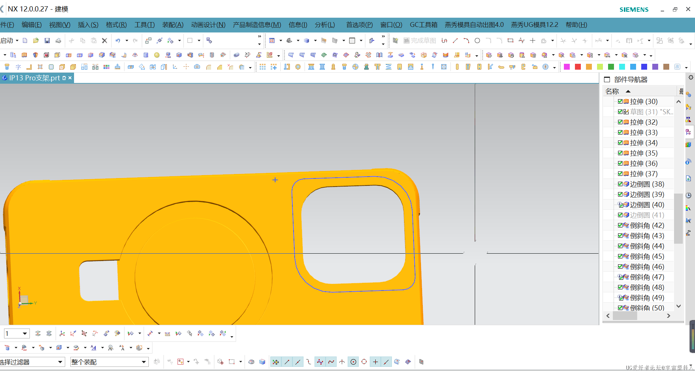Sort navigator by 名称 column header

612,91
